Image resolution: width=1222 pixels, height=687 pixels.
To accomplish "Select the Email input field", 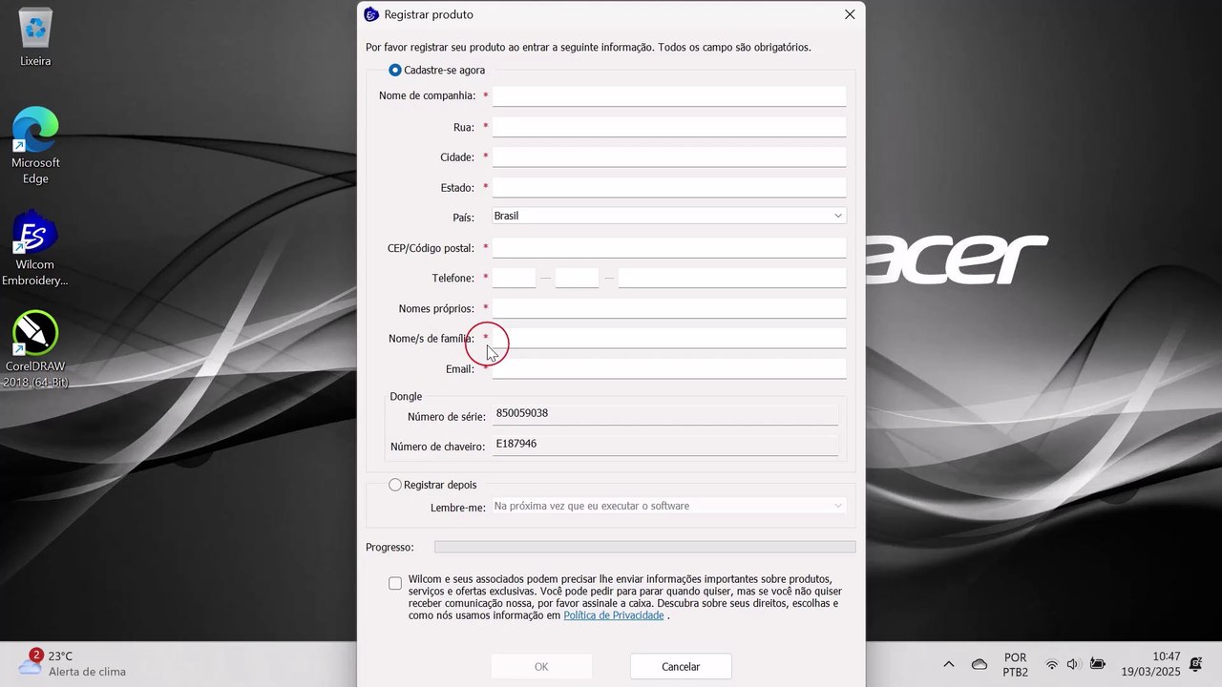I will [x=669, y=369].
